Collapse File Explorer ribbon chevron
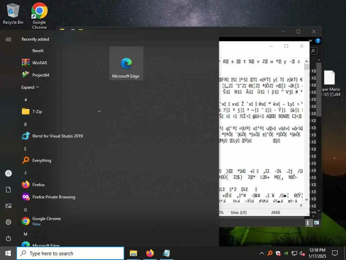This screenshot has height=260, width=346. tap(311, 41)
